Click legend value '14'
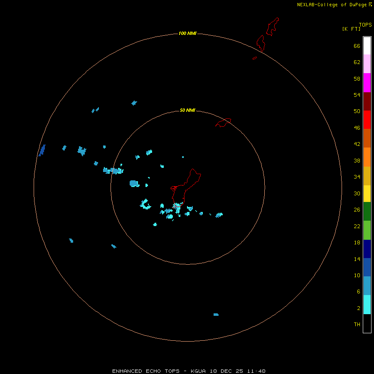The image size is (374, 374). click(357, 259)
